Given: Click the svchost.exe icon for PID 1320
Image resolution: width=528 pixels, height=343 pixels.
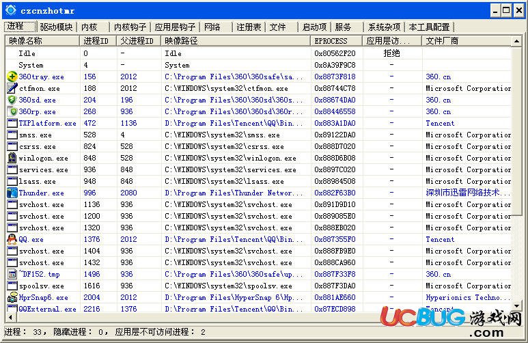Looking at the screenshot, I should point(12,228).
